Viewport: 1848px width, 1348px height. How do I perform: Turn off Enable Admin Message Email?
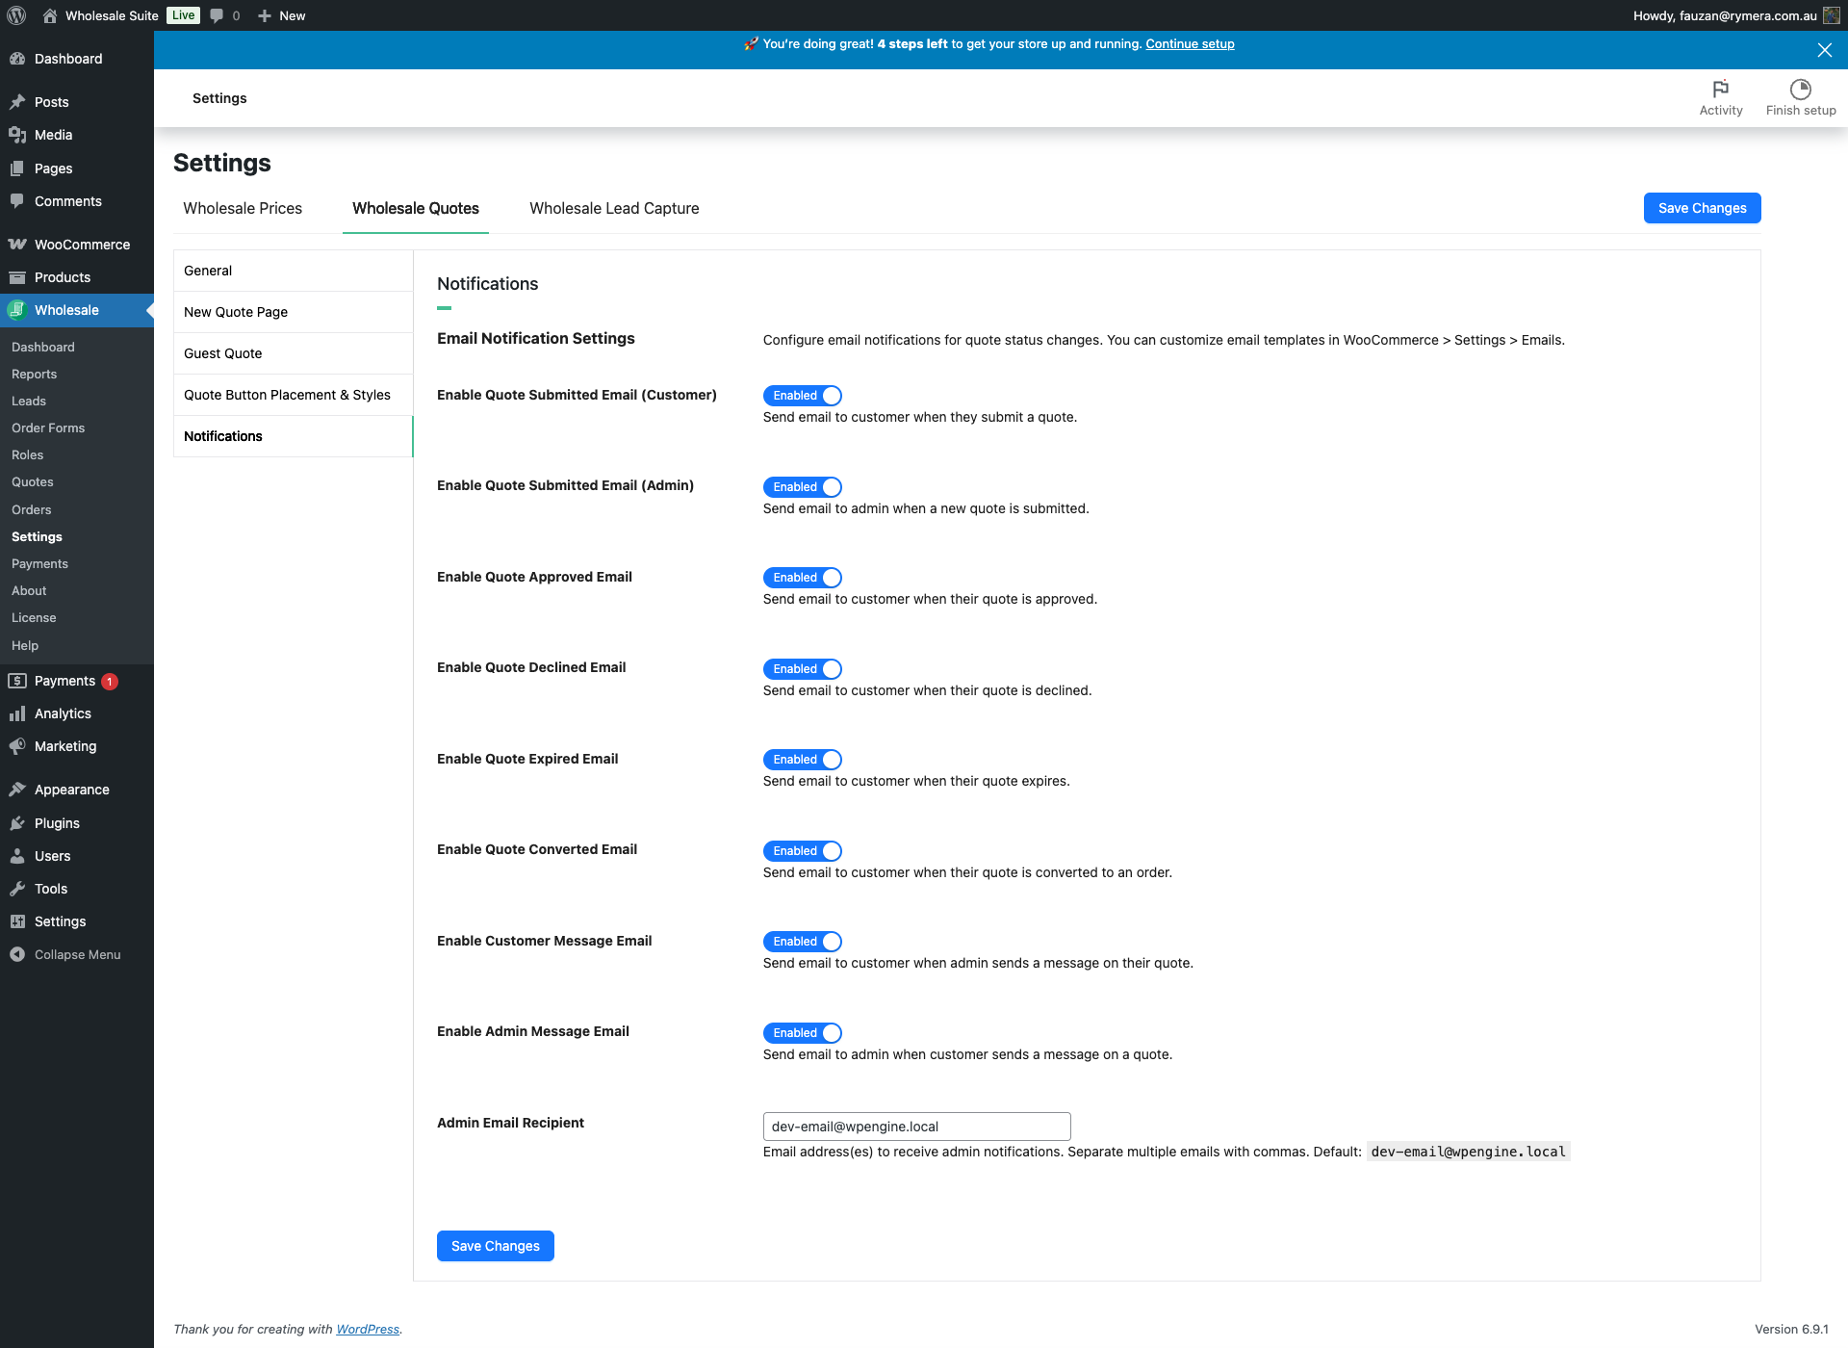pos(803,1033)
